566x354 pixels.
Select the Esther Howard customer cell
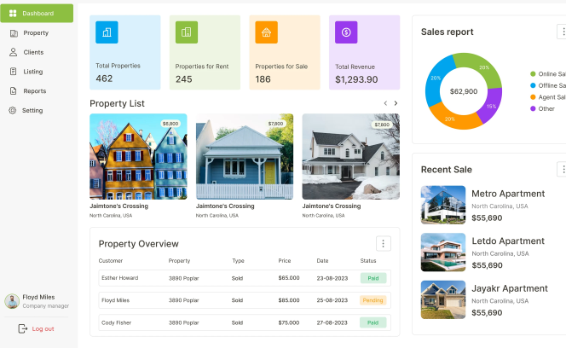coord(120,278)
